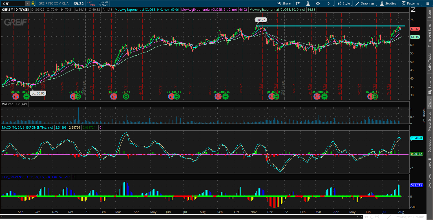This screenshot has height=220, width=433.
Task: Click a green dividend badge below the chart
Action: point(26,96)
